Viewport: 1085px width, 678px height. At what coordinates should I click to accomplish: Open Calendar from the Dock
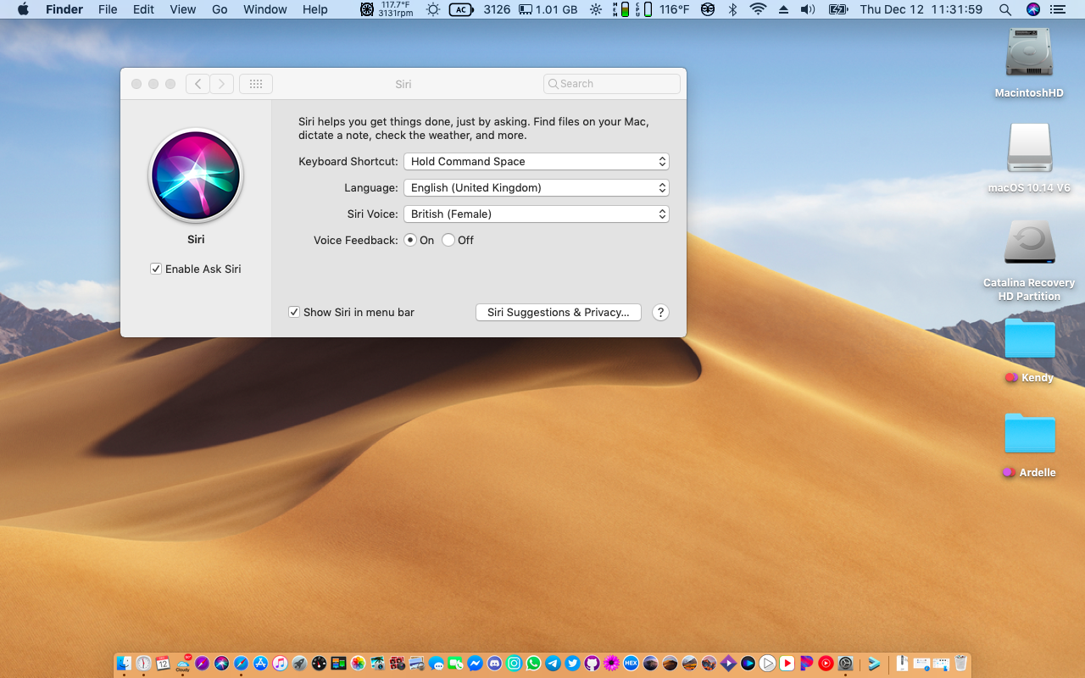click(x=163, y=663)
